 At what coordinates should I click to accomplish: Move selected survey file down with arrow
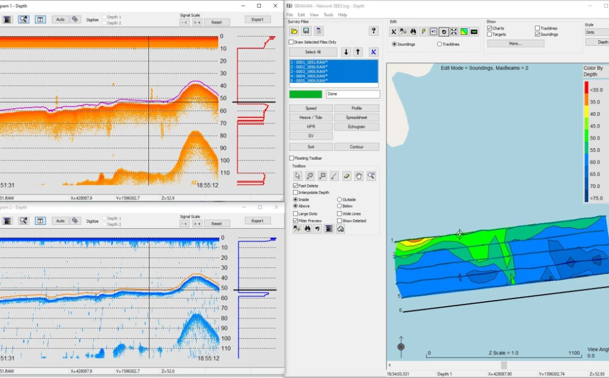point(346,52)
